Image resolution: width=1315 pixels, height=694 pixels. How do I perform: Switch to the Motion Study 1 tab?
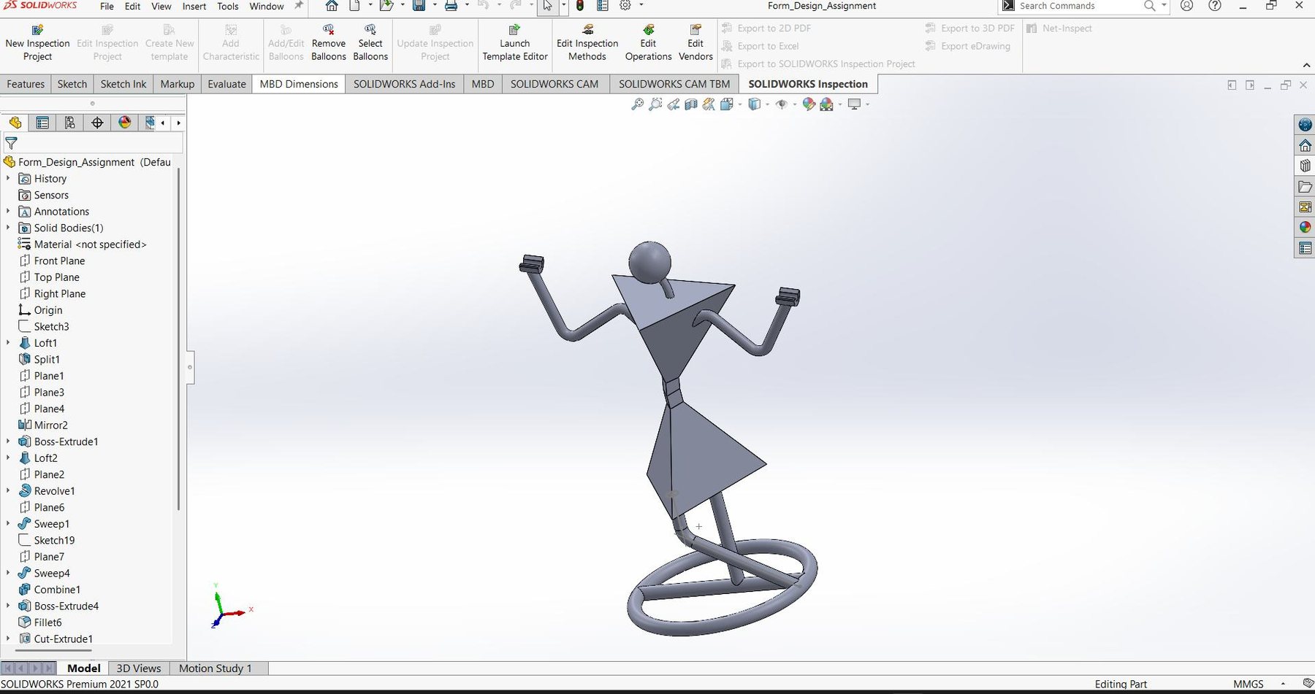click(215, 668)
